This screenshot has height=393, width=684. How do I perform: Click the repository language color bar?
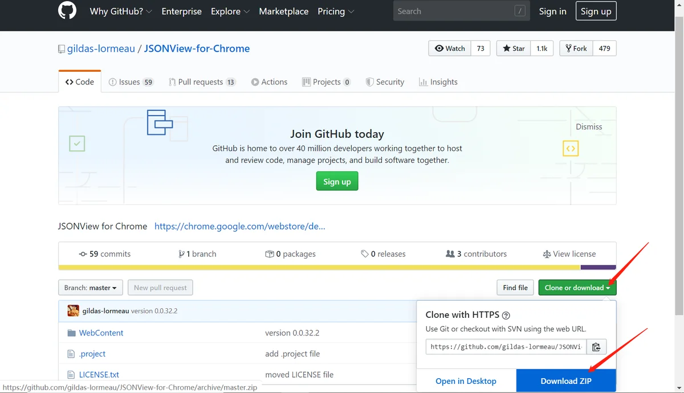click(x=337, y=267)
